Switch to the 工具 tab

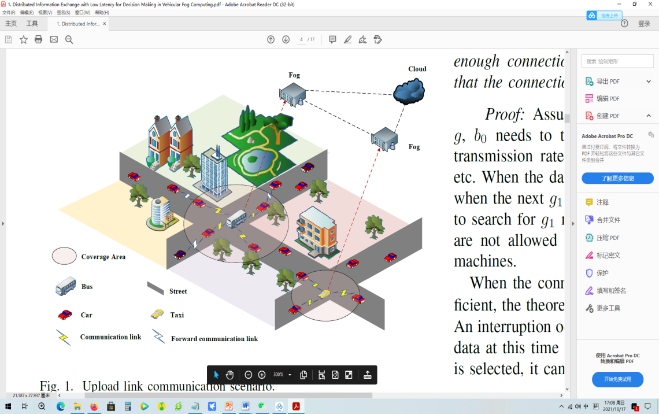tap(32, 24)
